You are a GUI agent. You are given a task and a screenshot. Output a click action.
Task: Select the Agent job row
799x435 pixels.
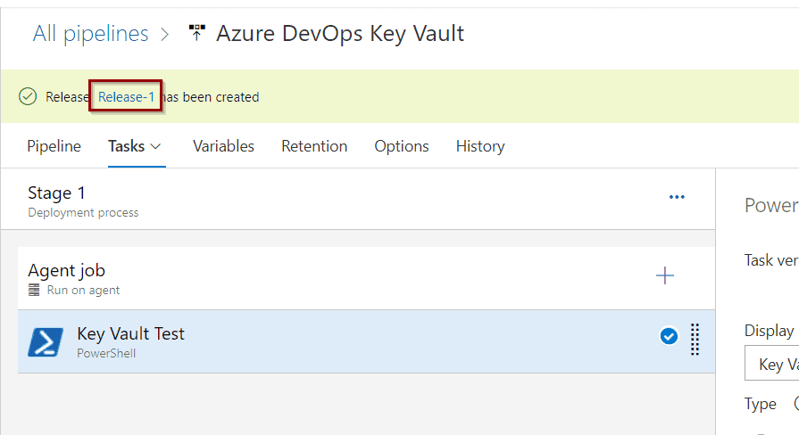click(x=366, y=278)
